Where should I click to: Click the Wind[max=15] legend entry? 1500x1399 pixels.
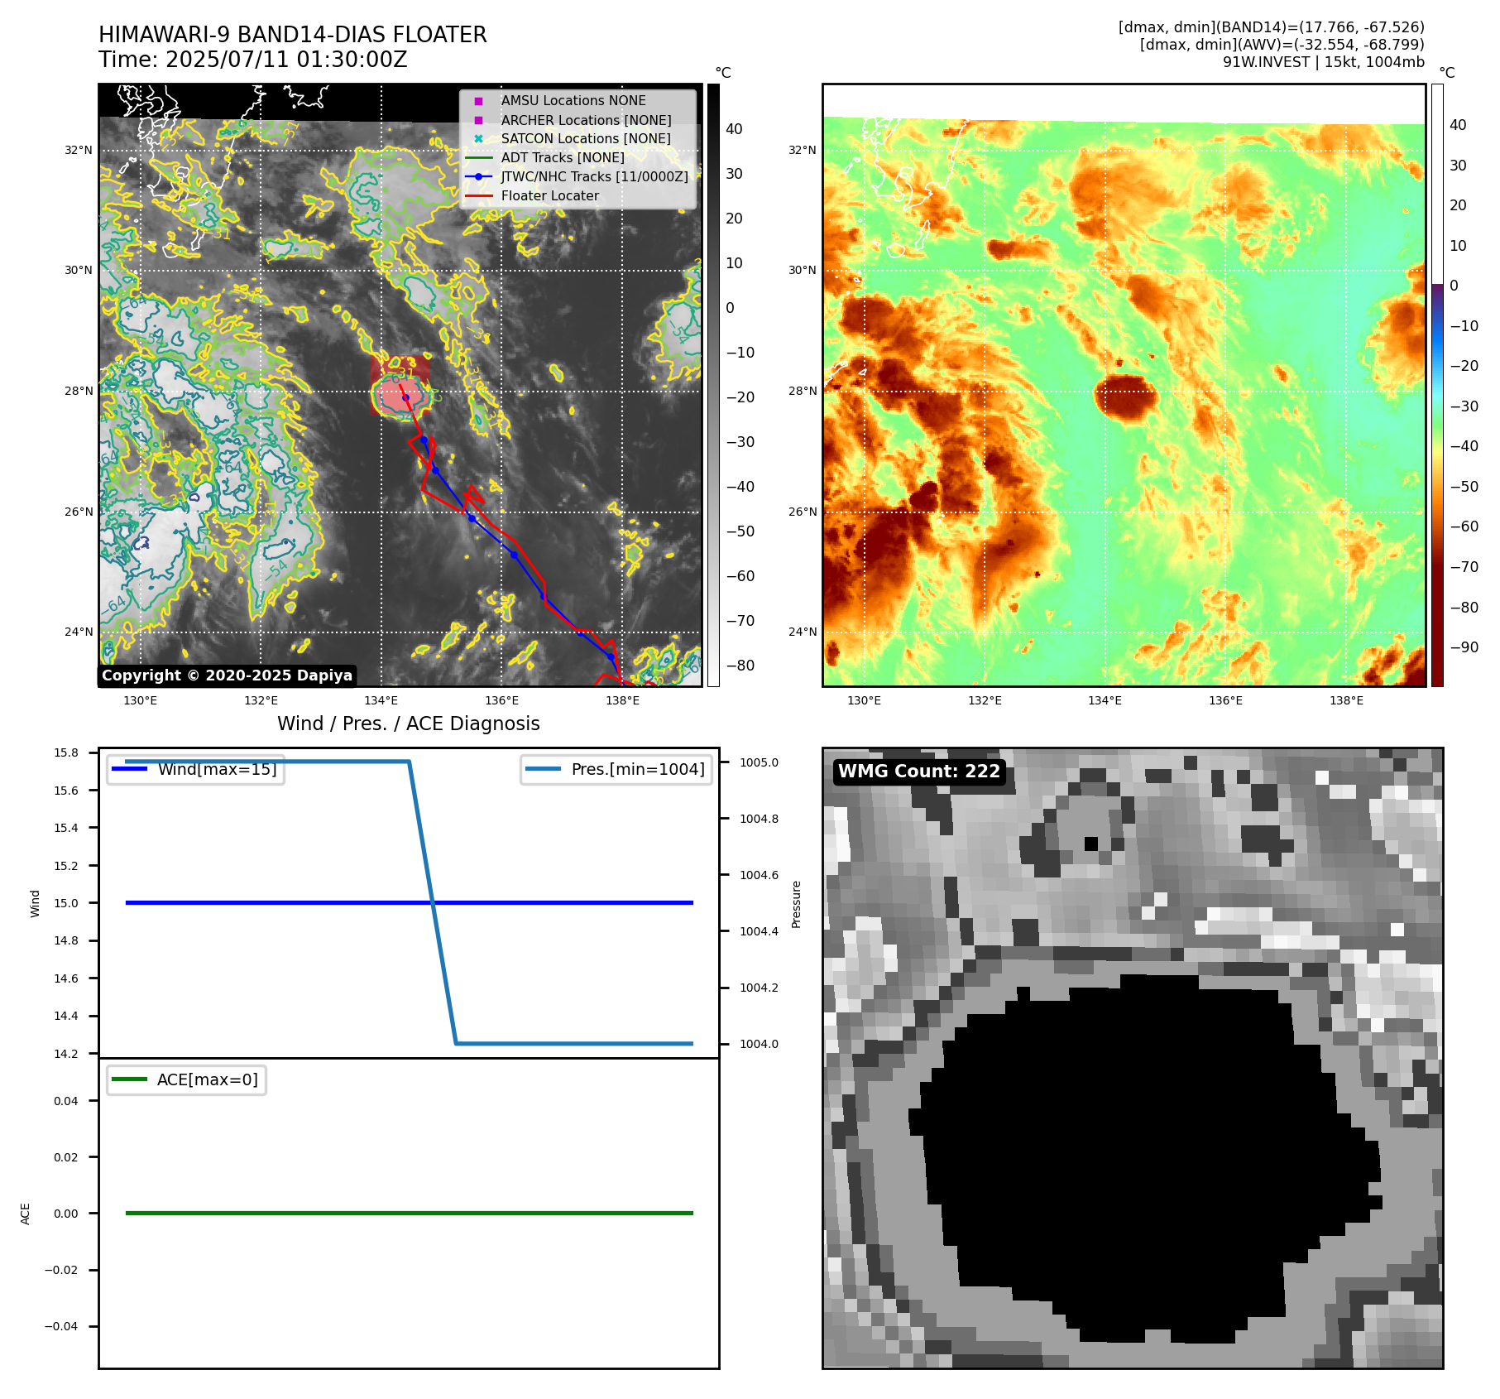click(196, 769)
